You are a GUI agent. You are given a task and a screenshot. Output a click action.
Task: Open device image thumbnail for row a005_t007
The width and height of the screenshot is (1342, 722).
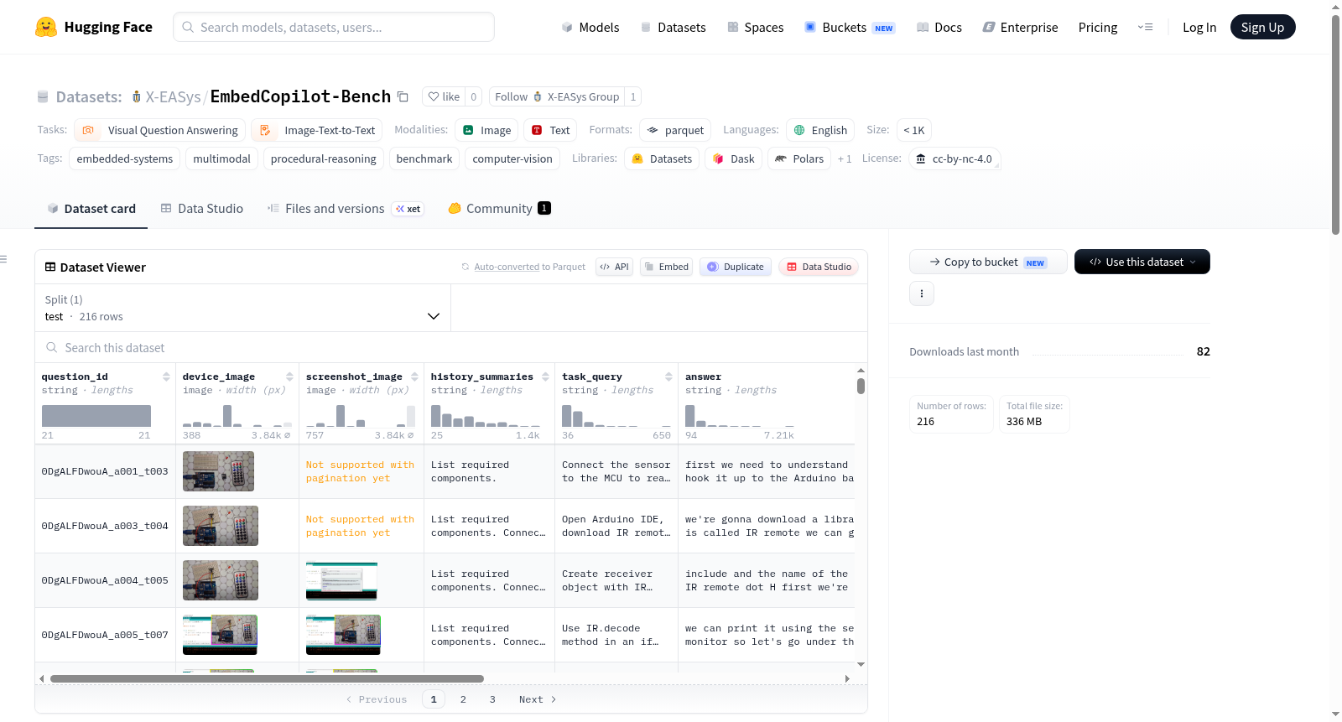click(x=220, y=635)
